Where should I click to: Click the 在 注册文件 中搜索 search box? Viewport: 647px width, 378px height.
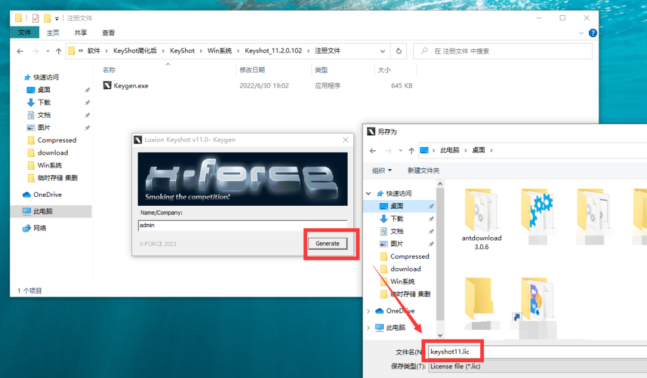502,51
